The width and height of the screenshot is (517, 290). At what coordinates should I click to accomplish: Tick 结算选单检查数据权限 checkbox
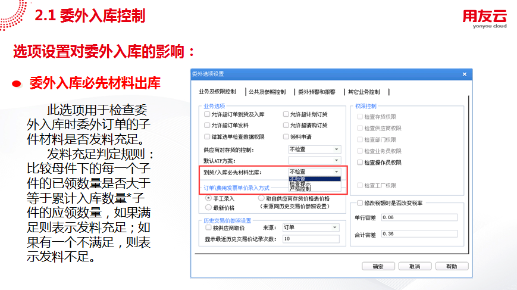point(207,136)
